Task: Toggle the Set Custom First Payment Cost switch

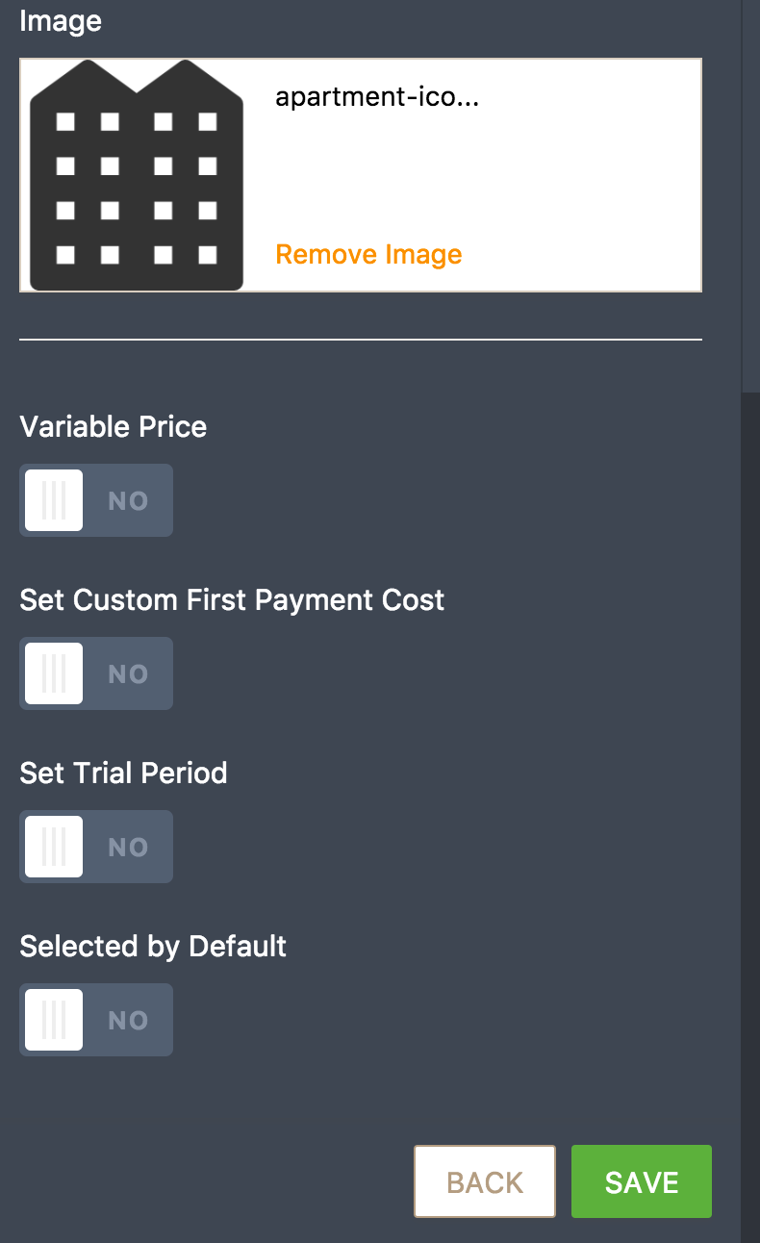Action: [x=96, y=673]
